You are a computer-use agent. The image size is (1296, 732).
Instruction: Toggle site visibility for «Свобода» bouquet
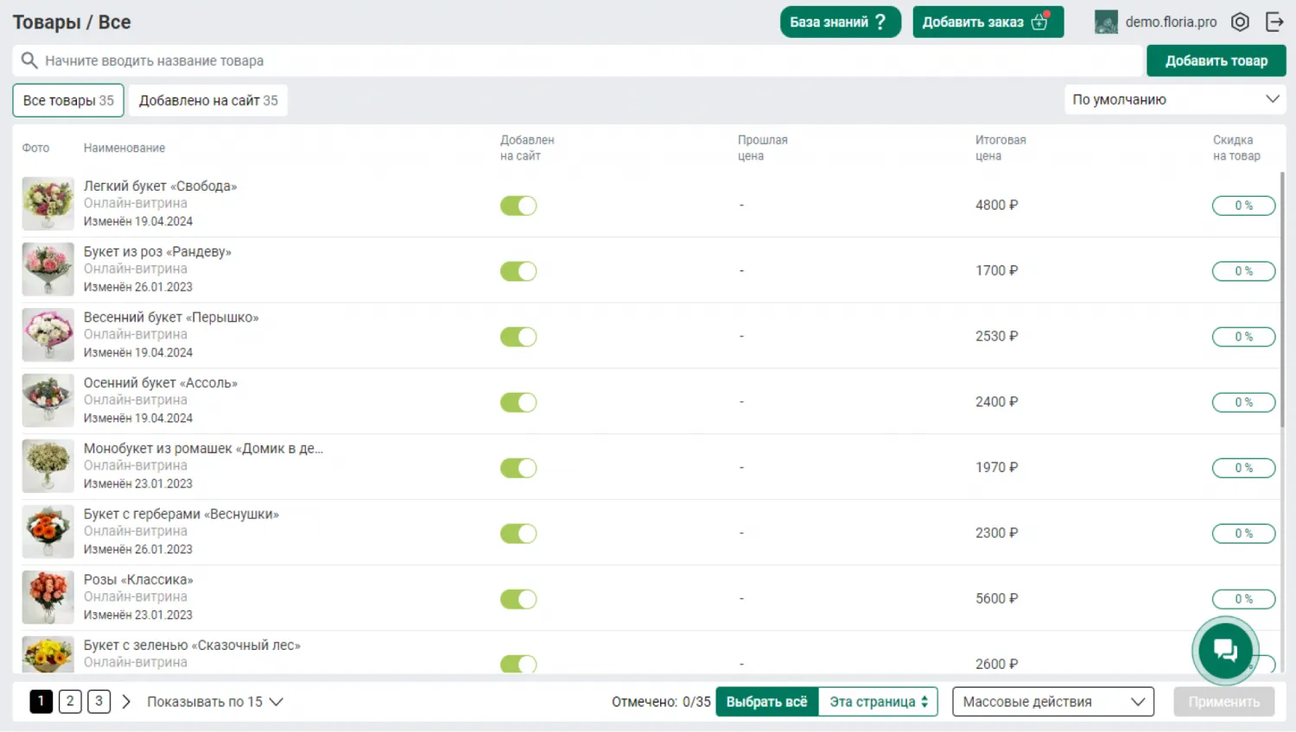click(x=518, y=205)
